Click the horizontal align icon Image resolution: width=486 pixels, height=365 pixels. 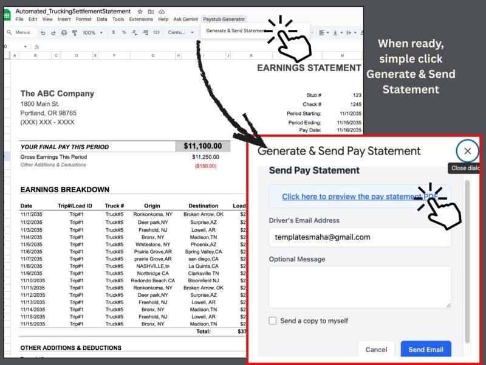pyautogui.click(x=322, y=33)
